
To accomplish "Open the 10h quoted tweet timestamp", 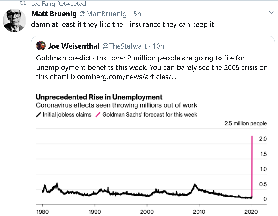I will pos(158,46).
